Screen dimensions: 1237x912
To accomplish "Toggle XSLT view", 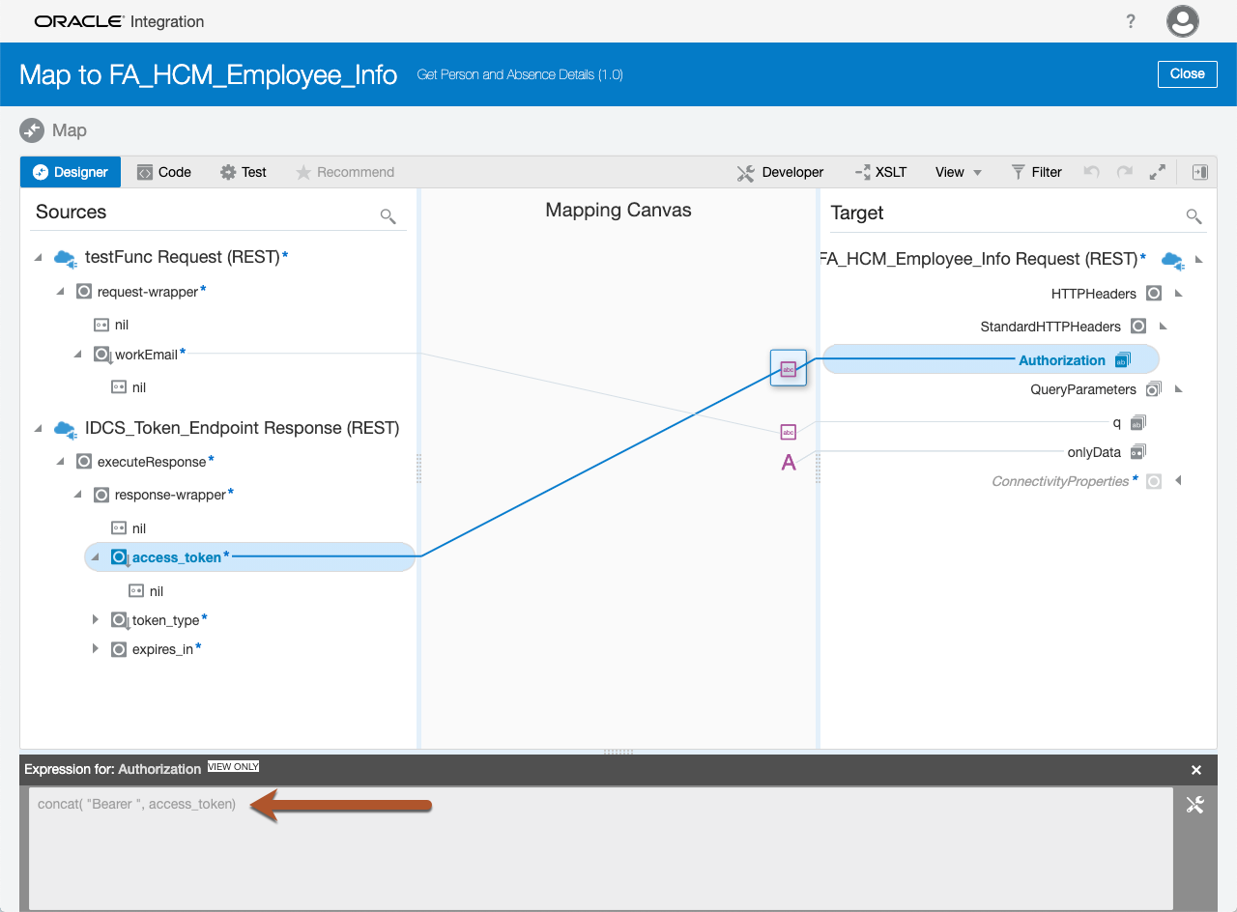I will (x=880, y=172).
